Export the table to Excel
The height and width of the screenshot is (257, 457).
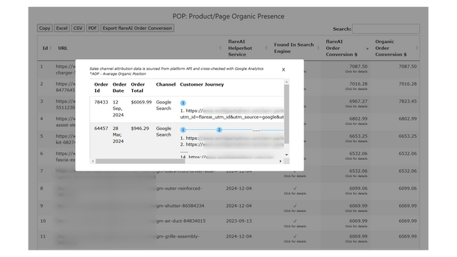pos(62,28)
